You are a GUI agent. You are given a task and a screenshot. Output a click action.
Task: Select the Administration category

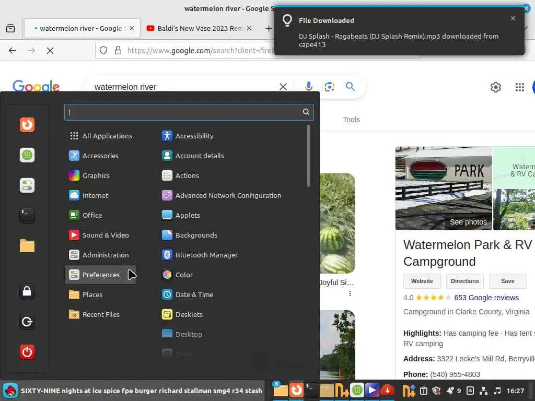coord(100,255)
